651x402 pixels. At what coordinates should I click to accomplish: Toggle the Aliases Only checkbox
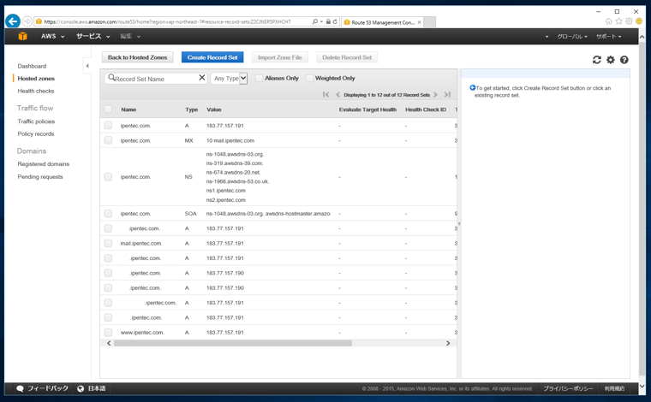click(259, 78)
